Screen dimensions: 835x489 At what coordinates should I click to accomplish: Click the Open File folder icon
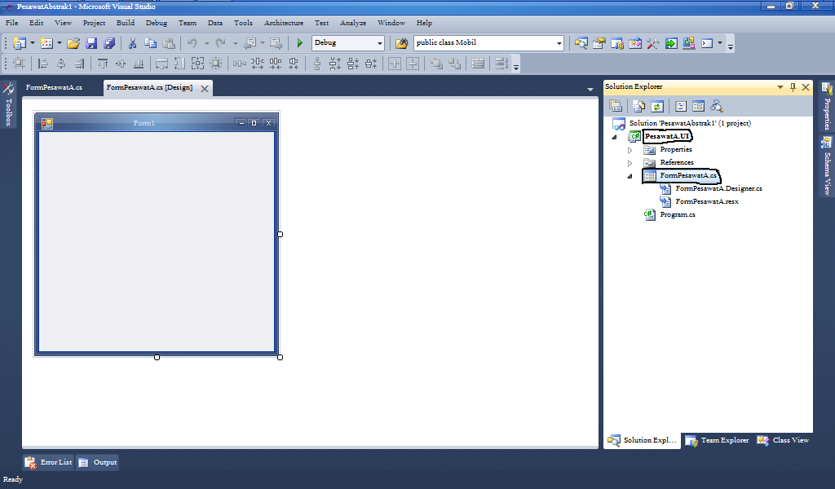tap(73, 43)
